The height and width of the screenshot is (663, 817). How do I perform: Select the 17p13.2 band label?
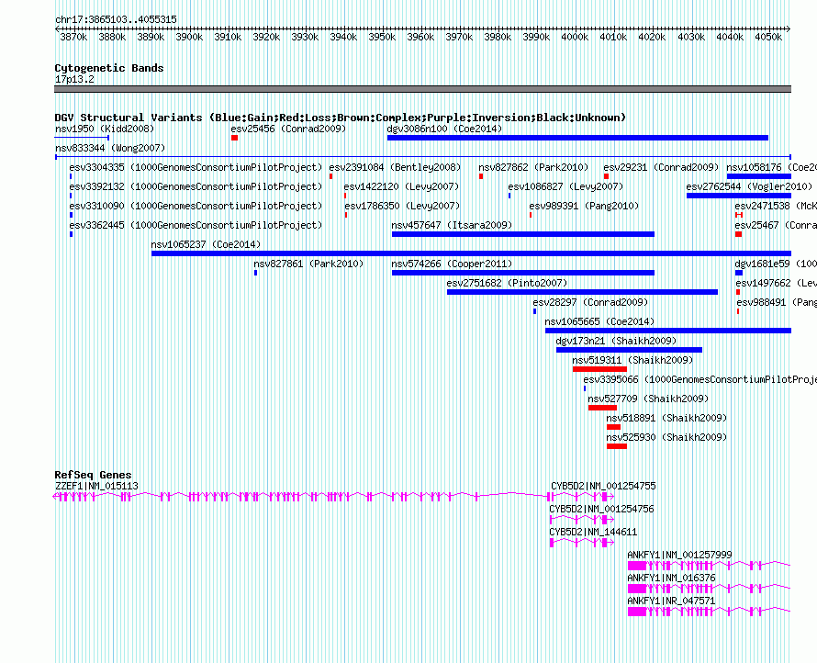[74, 79]
